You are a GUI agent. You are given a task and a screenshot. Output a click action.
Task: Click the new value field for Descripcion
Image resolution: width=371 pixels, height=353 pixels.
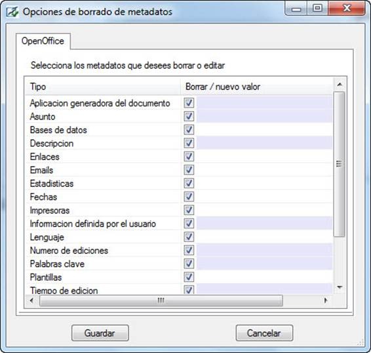pos(264,143)
